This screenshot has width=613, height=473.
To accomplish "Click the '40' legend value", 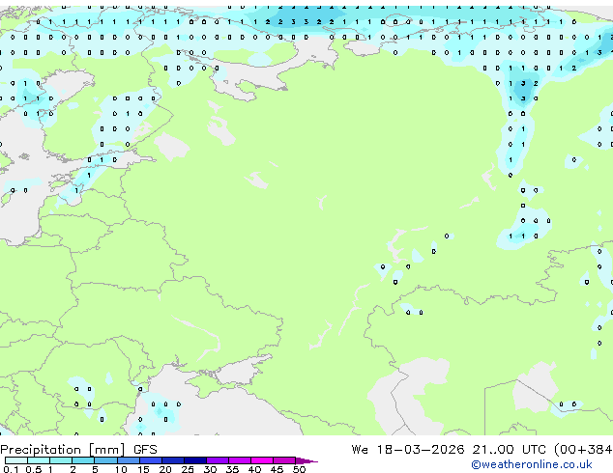I will (x=254, y=469).
